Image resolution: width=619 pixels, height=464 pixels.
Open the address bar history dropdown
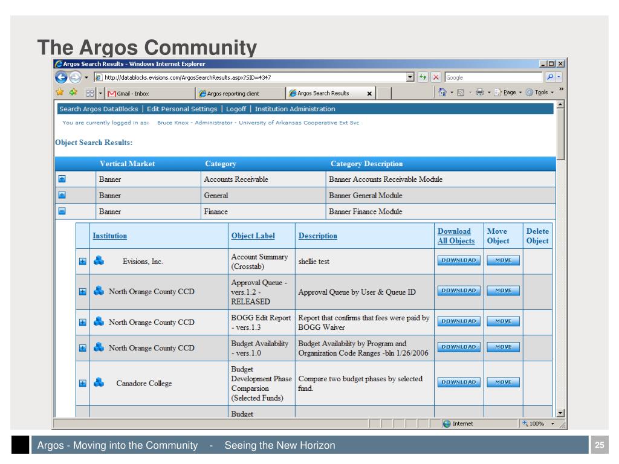tap(410, 77)
